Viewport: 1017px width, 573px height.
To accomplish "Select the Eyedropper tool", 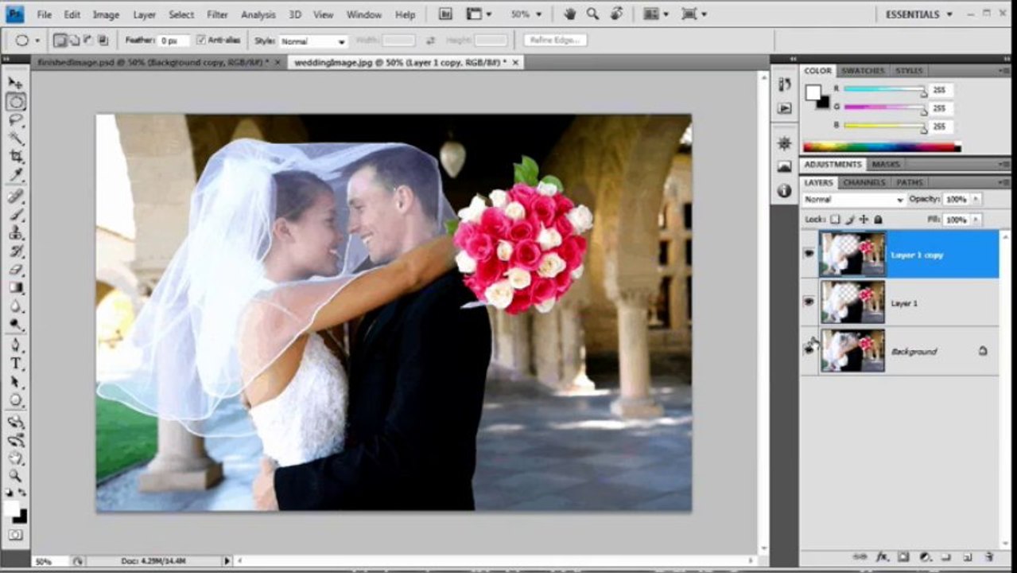I will (x=16, y=175).
